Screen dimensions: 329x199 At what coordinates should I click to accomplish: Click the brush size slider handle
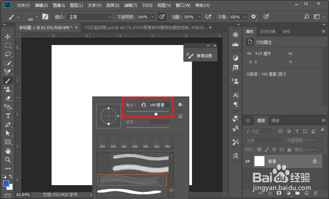[x=156, y=114]
